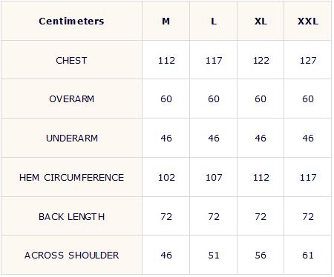The image size is (334, 277).
Task: Click hem circumference value 102 for M
Action: pos(166,178)
